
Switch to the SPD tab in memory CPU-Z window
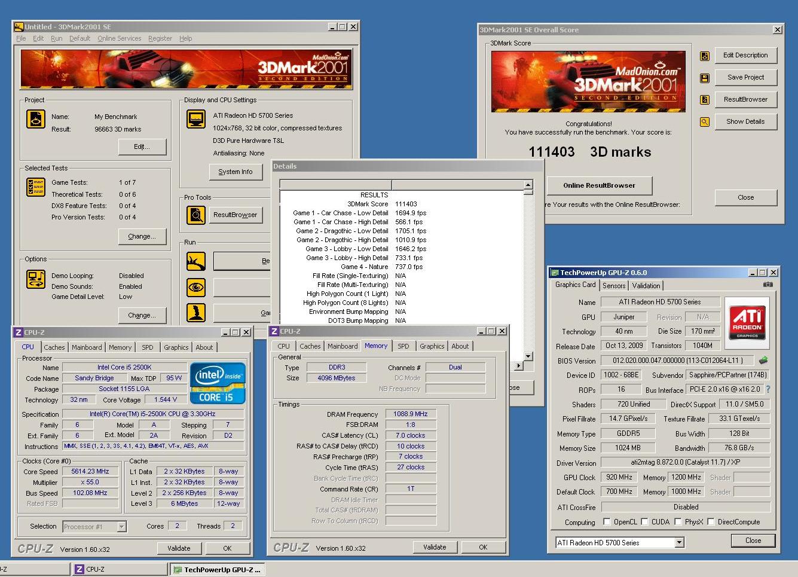click(403, 346)
